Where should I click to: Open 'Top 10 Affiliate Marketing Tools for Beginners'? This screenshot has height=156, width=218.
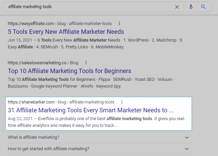click(69, 71)
